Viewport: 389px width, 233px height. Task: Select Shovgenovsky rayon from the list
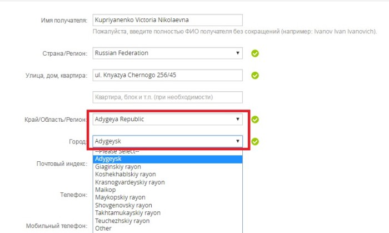click(x=167, y=205)
